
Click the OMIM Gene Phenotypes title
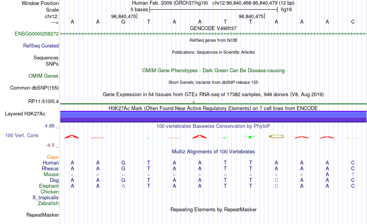[213, 70]
